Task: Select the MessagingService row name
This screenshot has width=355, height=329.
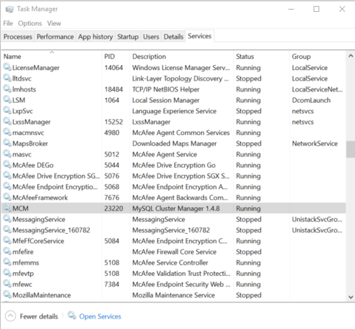Action: 39,219
